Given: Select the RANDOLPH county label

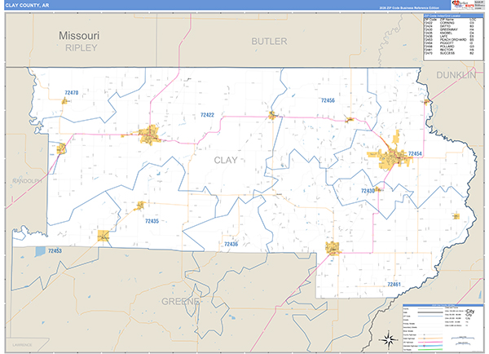Looking at the screenshot, I should pos(27,181).
